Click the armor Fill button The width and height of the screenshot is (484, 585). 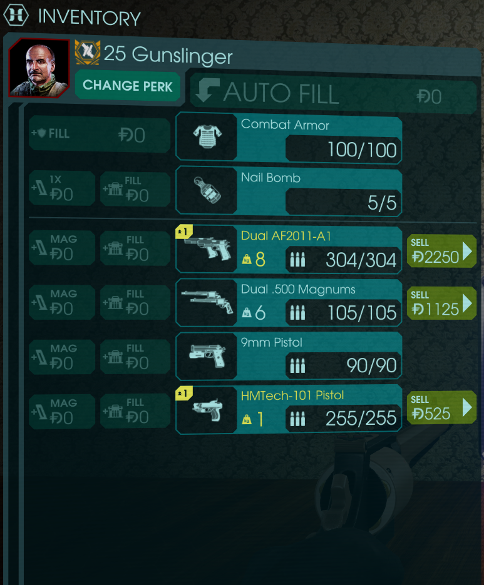[100, 135]
